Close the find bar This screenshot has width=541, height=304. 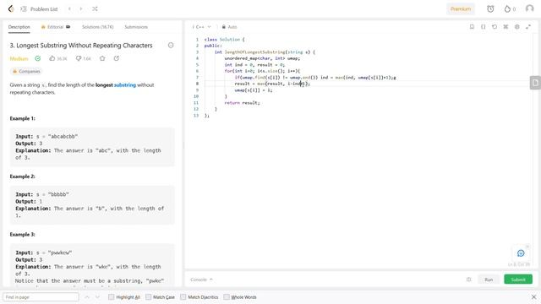click(x=533, y=296)
